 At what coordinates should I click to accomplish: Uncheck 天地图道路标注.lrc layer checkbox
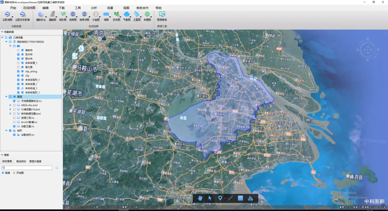click(14, 101)
